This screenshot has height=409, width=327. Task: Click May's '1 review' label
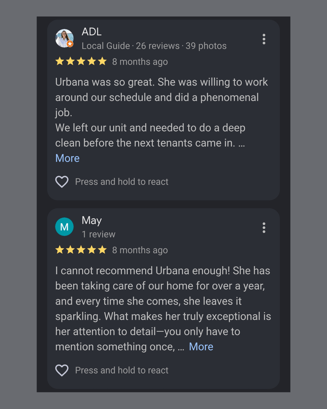coord(99,234)
